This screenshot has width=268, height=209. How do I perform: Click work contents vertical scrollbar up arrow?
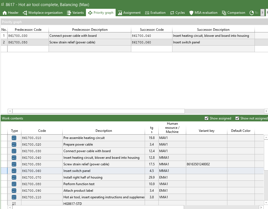(266, 137)
